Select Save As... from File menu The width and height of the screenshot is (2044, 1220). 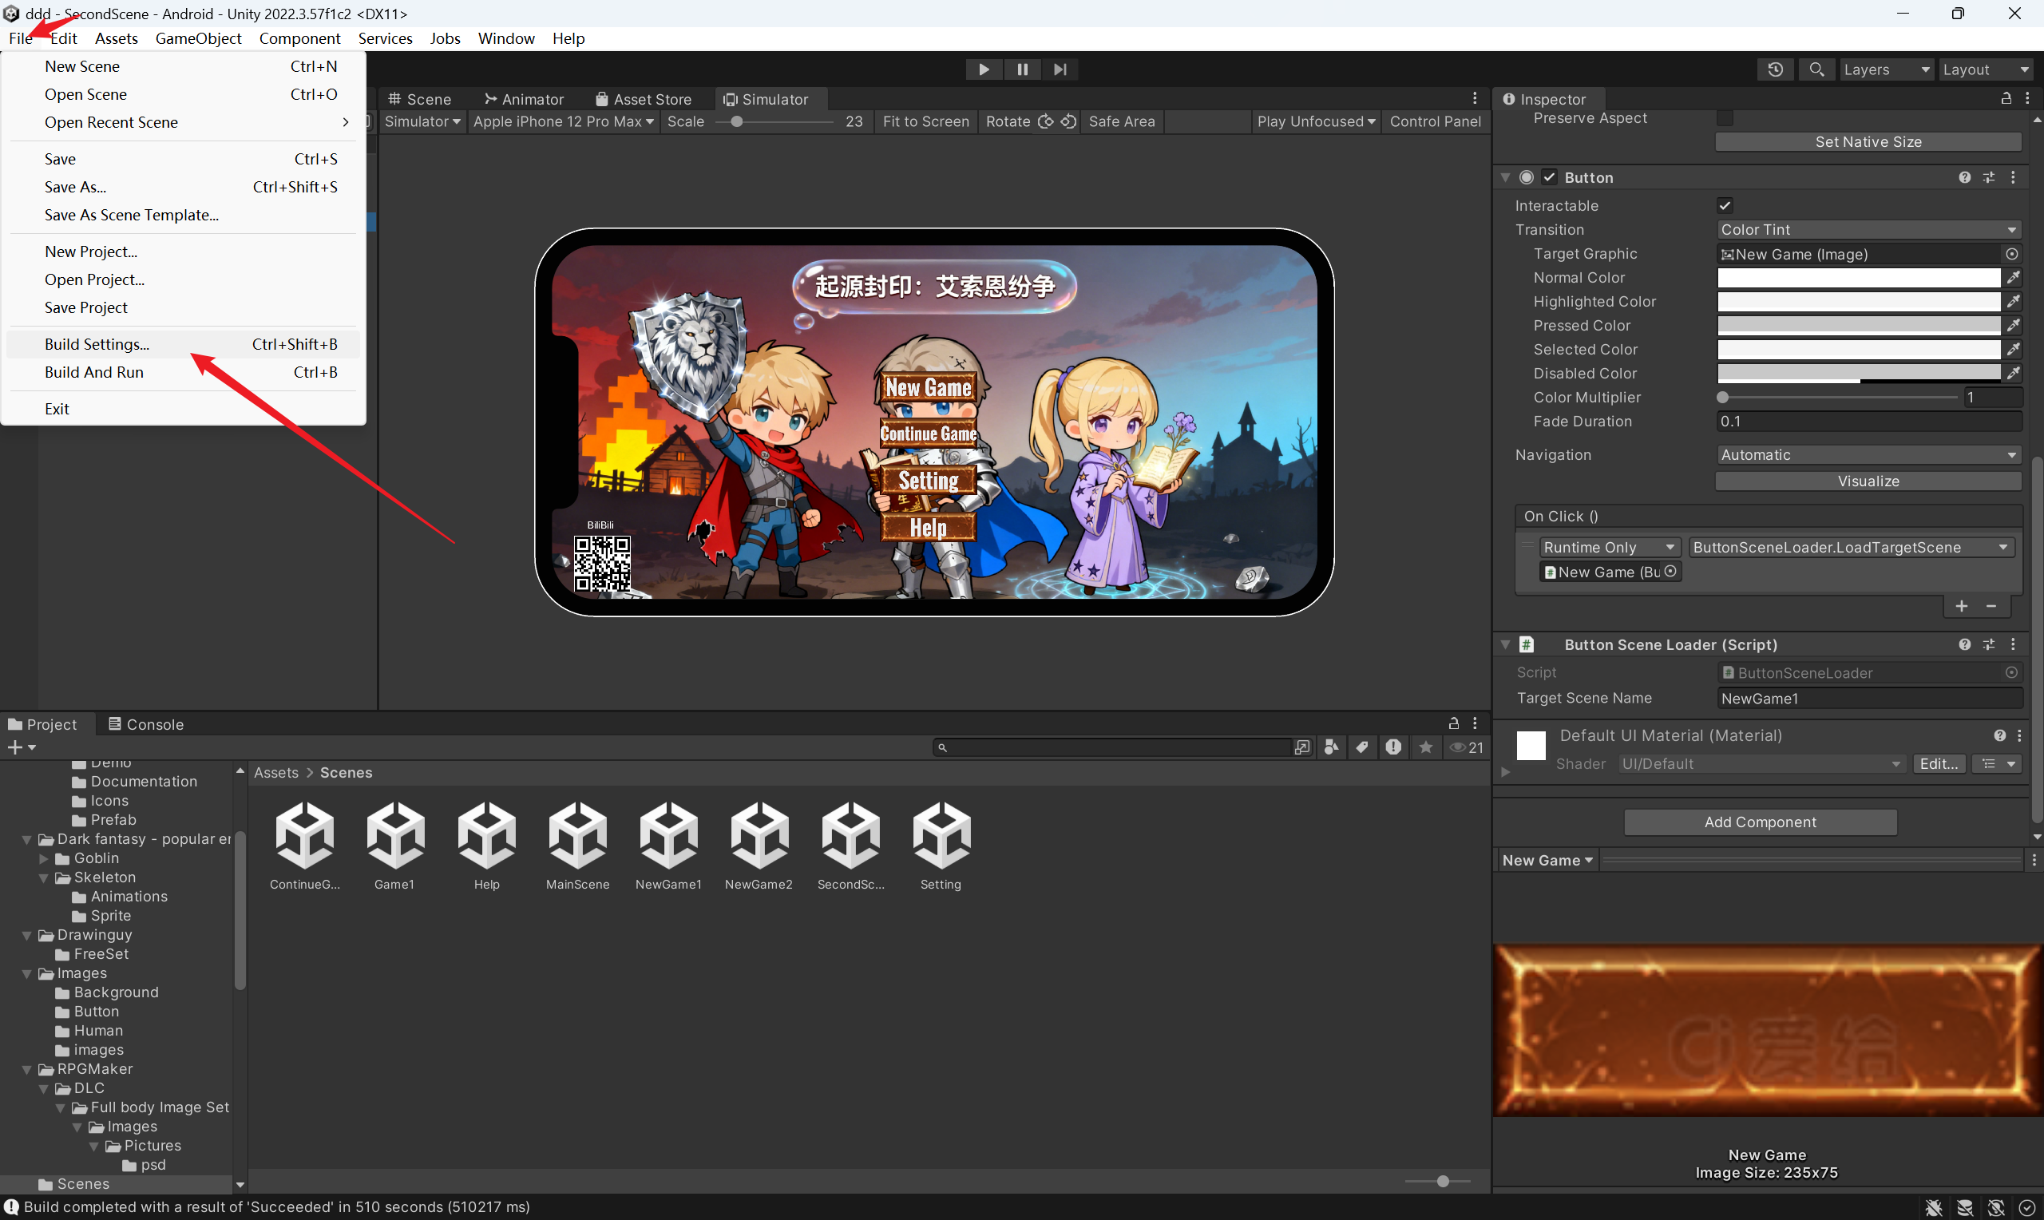coord(183,187)
